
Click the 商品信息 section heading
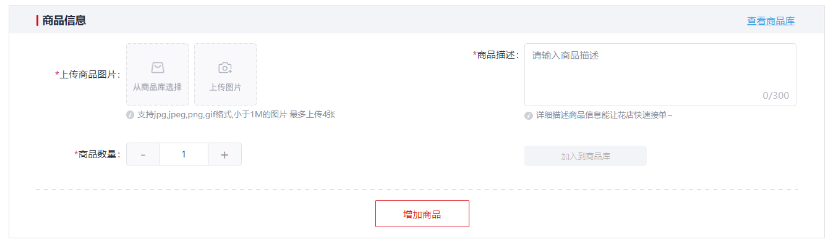tap(64, 20)
